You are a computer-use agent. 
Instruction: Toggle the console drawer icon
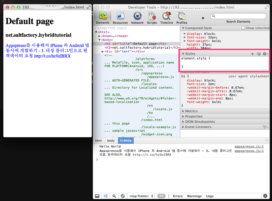[x=105, y=196]
